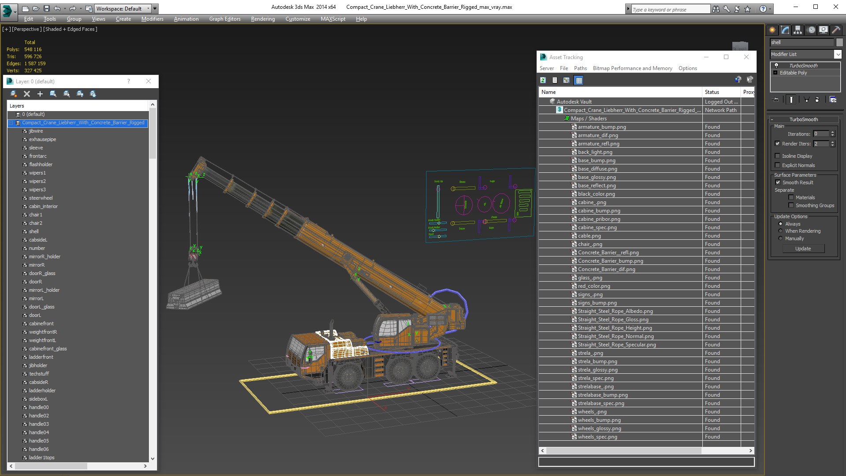Click the Status column header

click(721, 92)
